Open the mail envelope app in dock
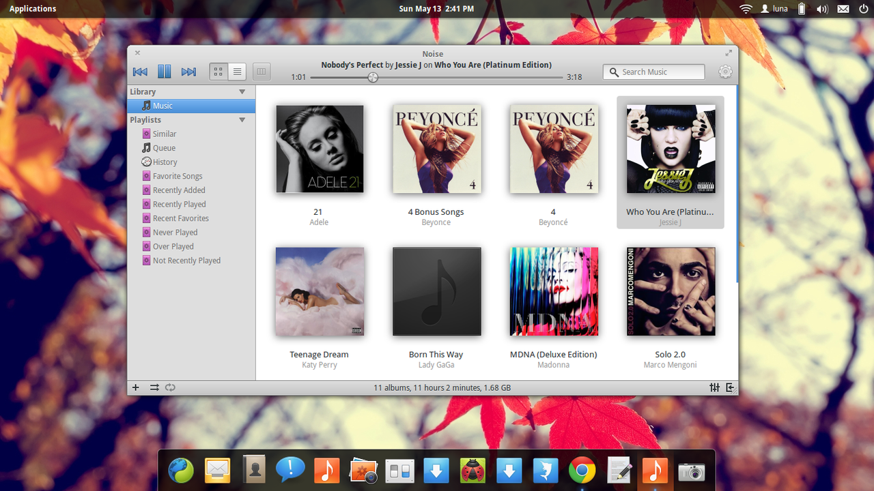Viewport: 874px width, 491px height. tap(218, 471)
